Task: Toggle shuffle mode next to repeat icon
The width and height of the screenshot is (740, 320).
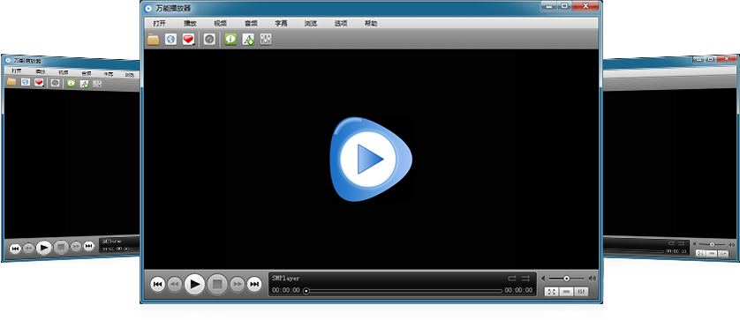Action: [x=525, y=279]
